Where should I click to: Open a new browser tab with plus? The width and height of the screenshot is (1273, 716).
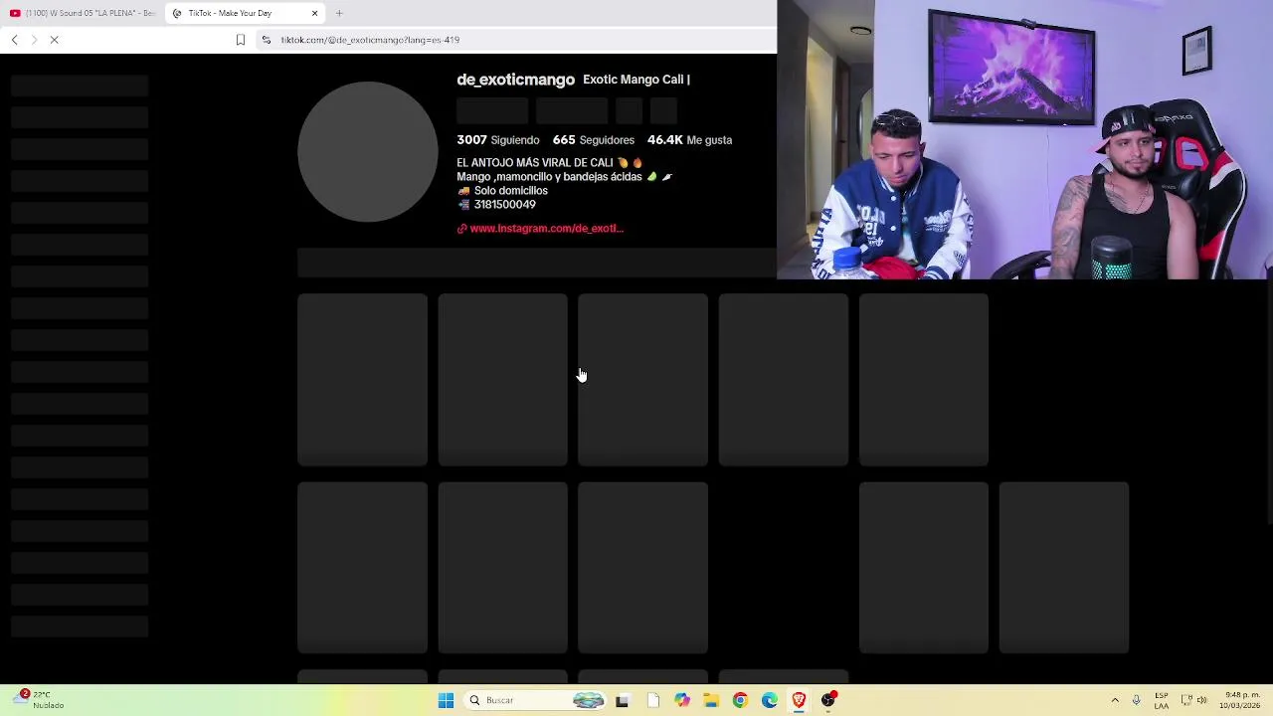point(339,13)
